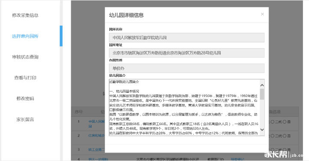Select 选择意向园所 in the sidebar
The image size is (309, 161).
tap(25, 36)
